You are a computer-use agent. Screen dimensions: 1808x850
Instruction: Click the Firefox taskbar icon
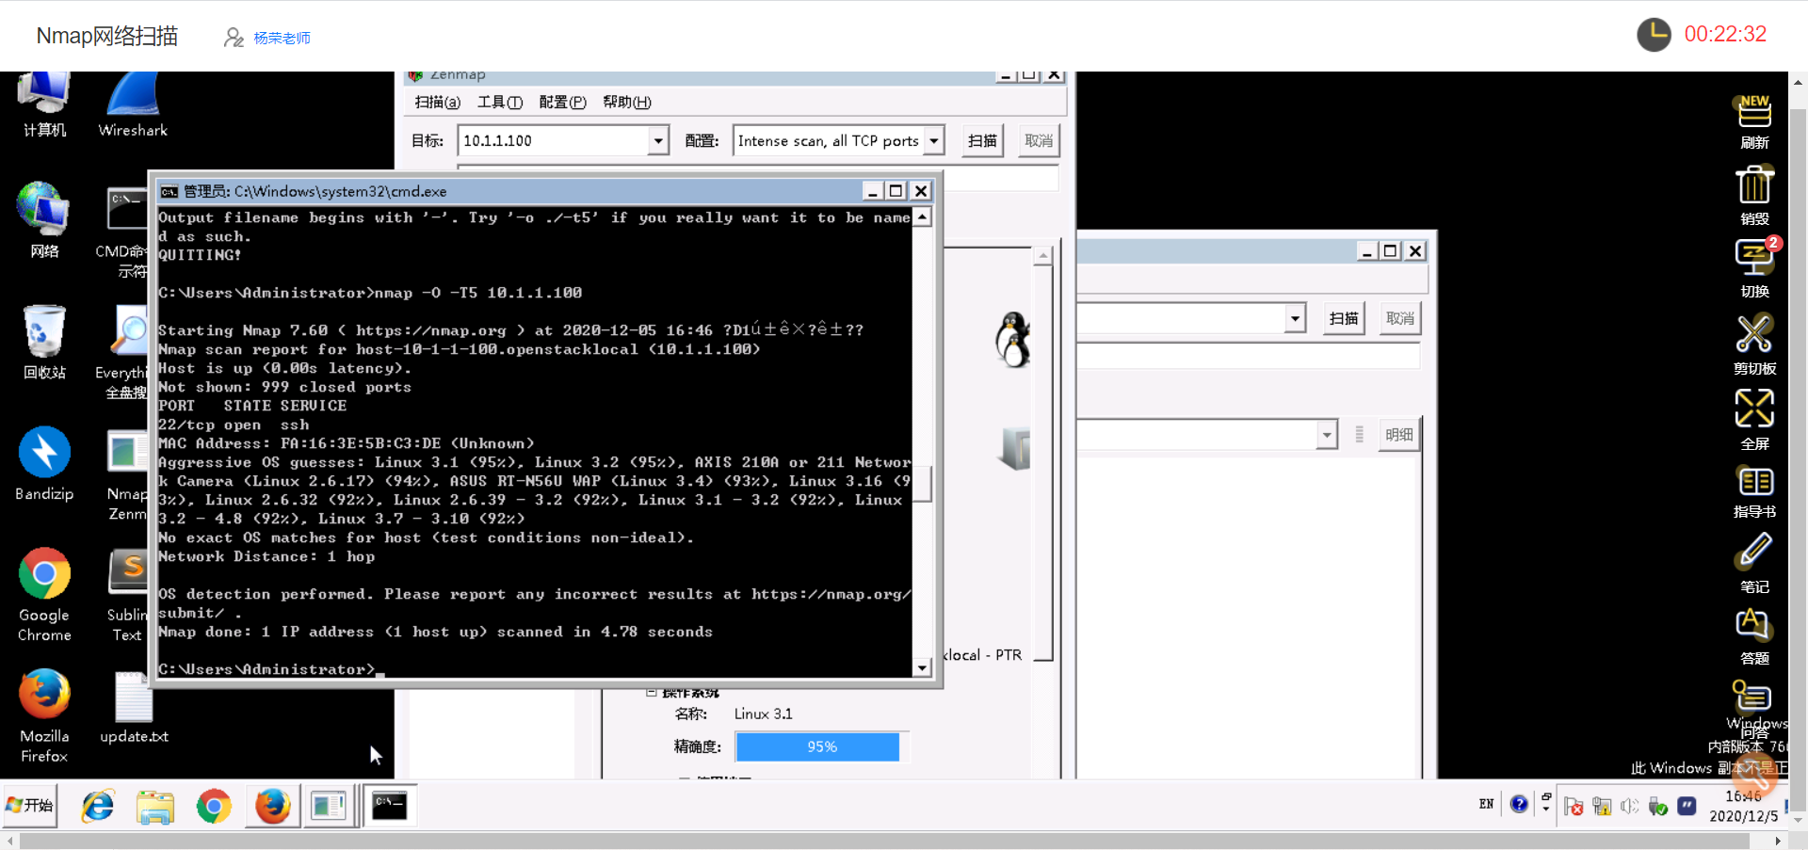pos(273,807)
